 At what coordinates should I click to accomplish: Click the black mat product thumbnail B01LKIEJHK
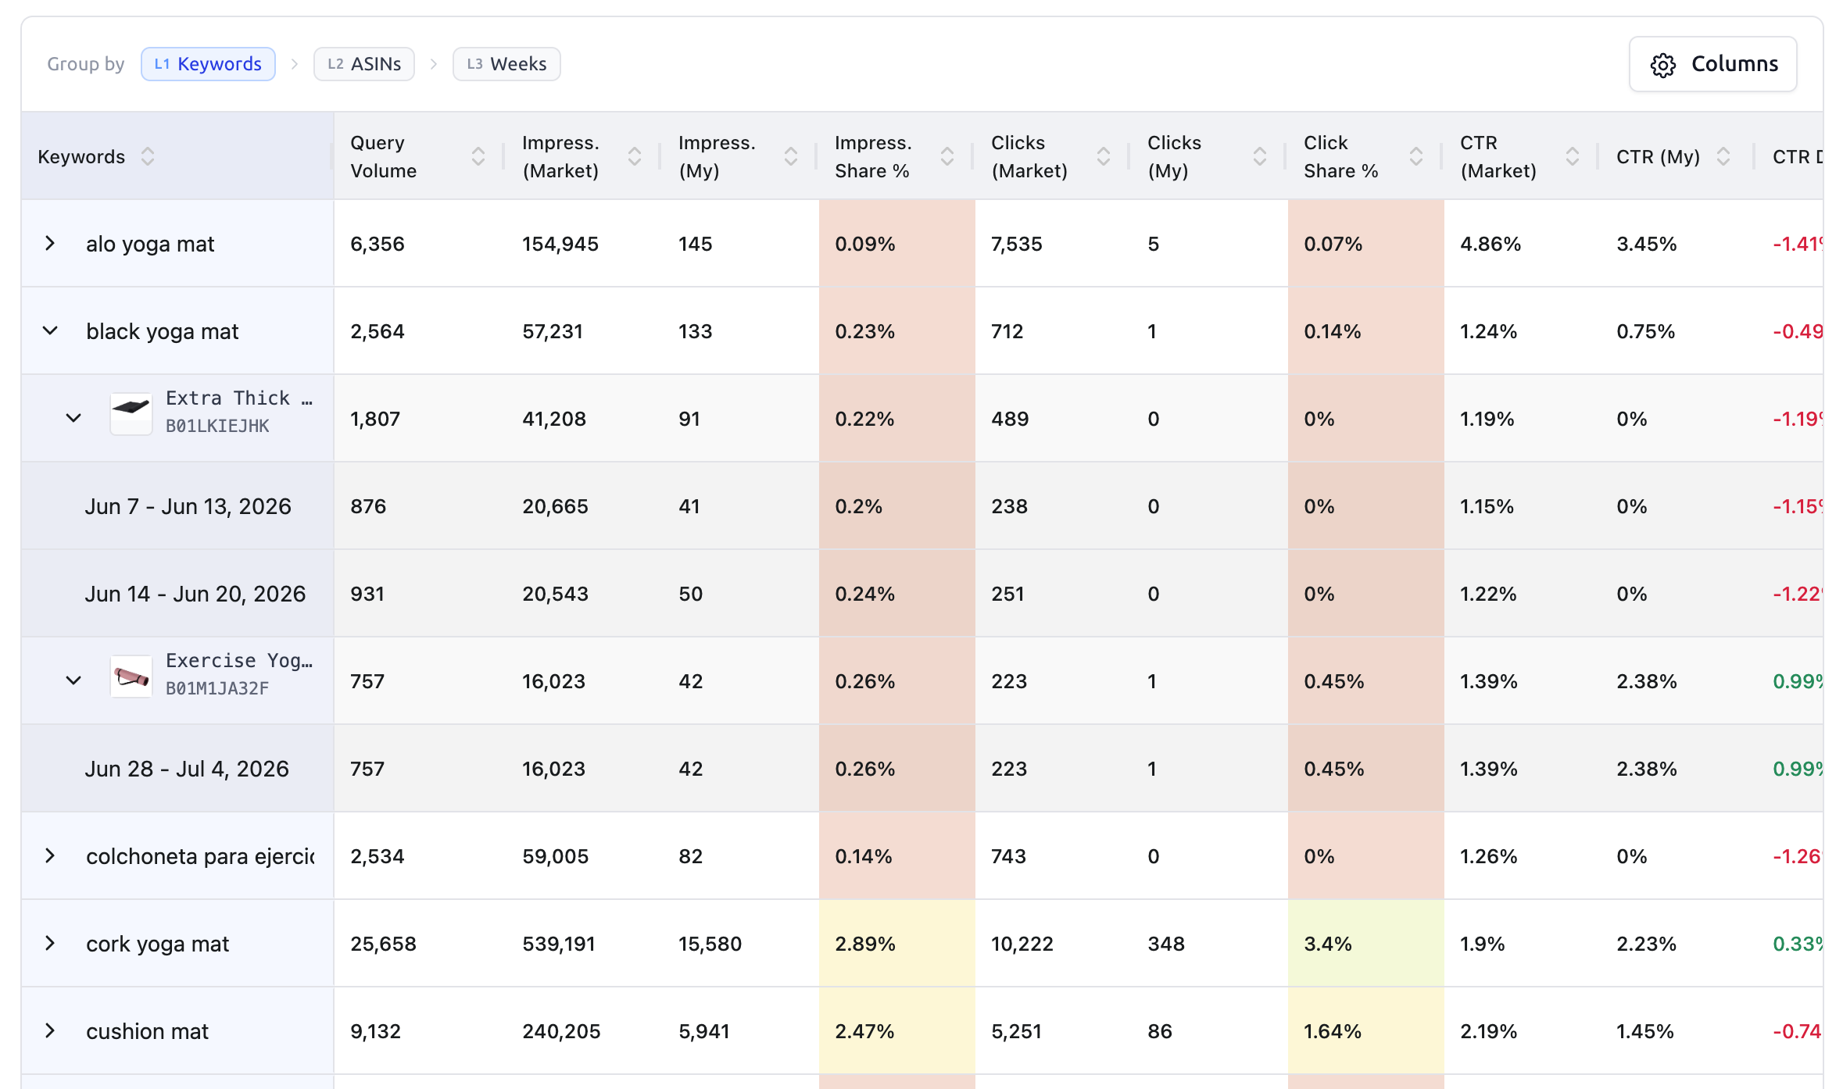pyautogui.click(x=131, y=414)
